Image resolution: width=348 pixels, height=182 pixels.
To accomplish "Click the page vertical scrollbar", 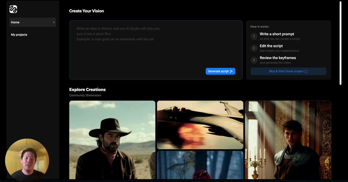I will click(x=340, y=43).
